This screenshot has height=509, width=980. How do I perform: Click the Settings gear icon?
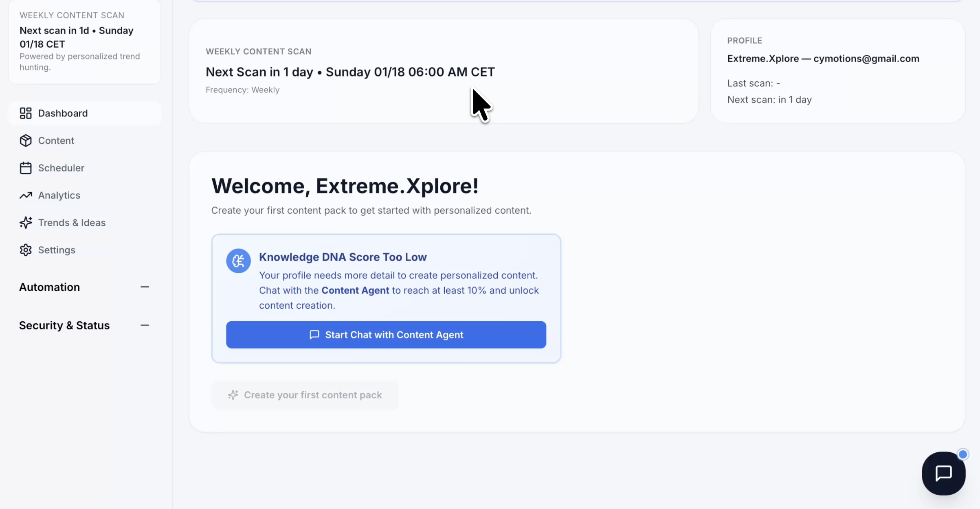point(26,250)
